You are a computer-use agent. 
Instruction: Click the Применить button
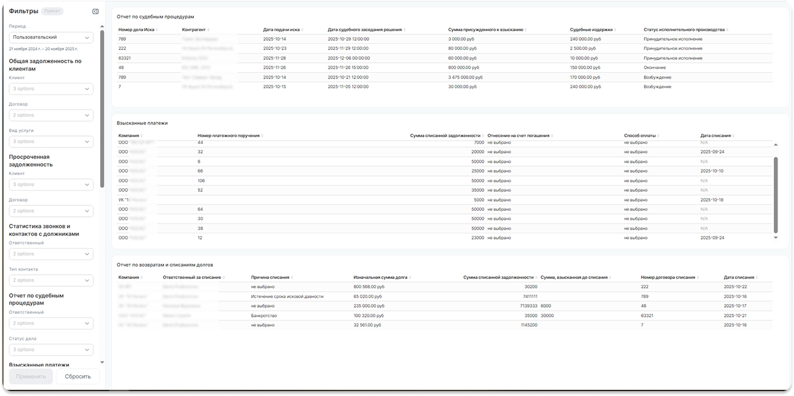coord(31,377)
